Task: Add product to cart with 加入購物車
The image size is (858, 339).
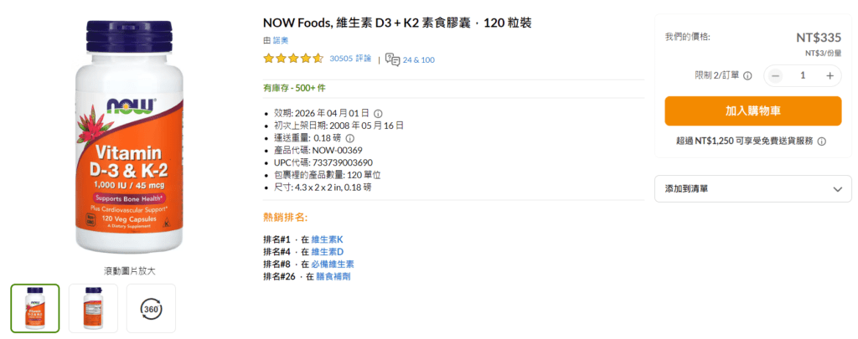Action: pos(752,111)
